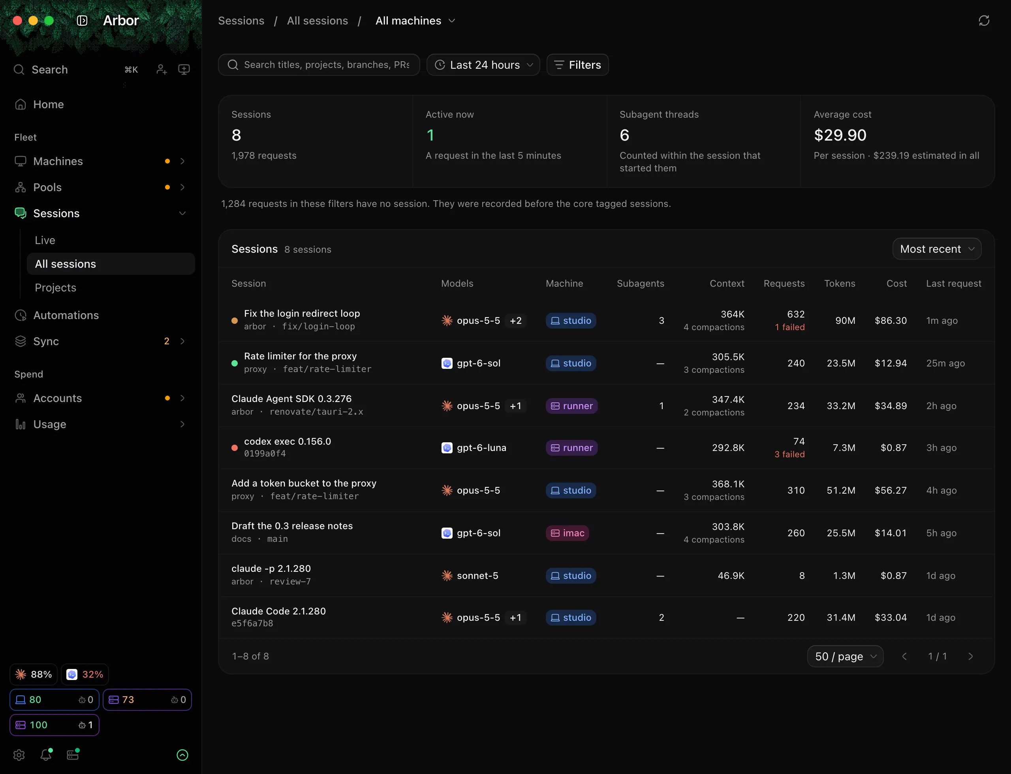Go to Home in sidebar
This screenshot has width=1011, height=774.
(x=101, y=105)
